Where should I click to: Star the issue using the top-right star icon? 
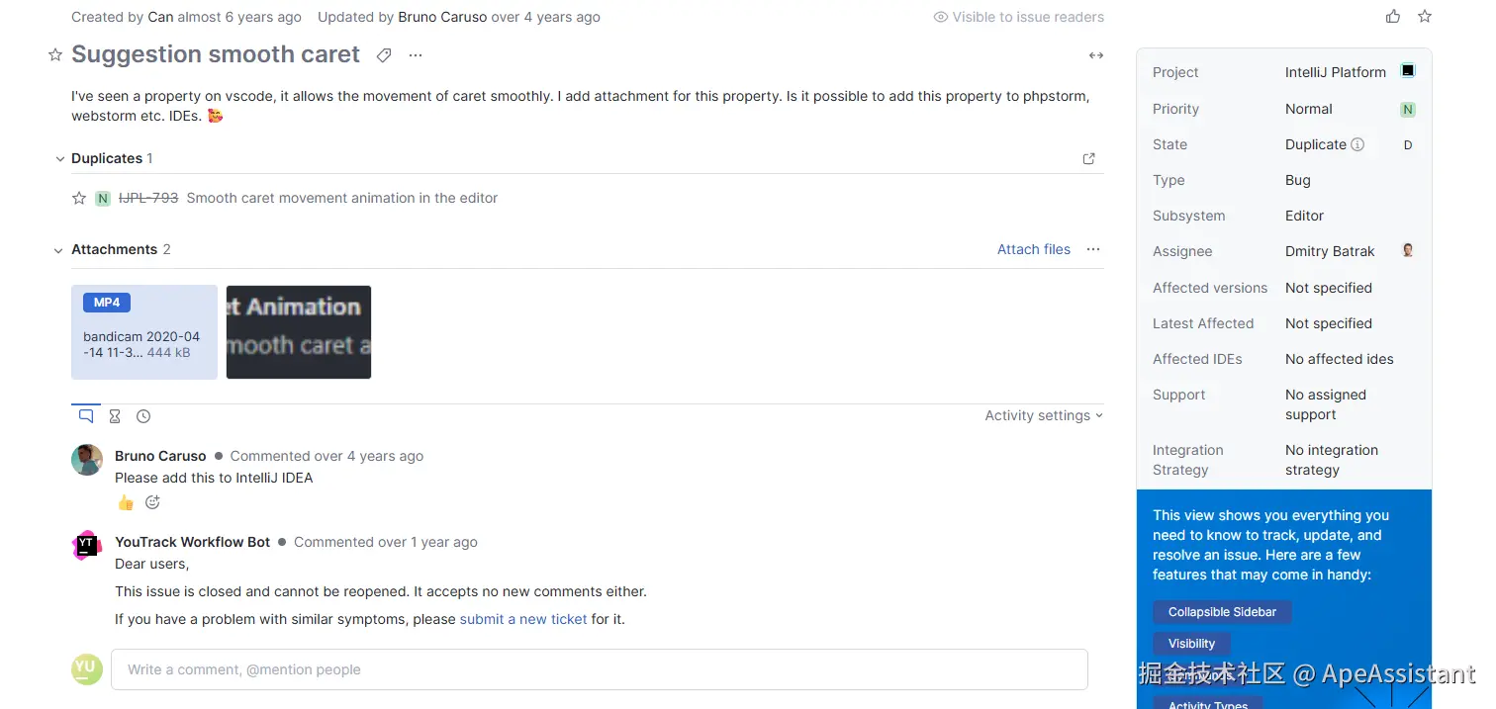(1425, 17)
